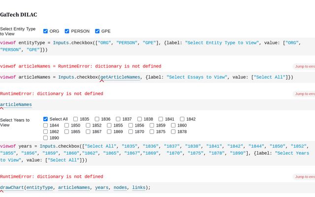Click drawChart function reference
315x197 pixels.
click(12, 188)
